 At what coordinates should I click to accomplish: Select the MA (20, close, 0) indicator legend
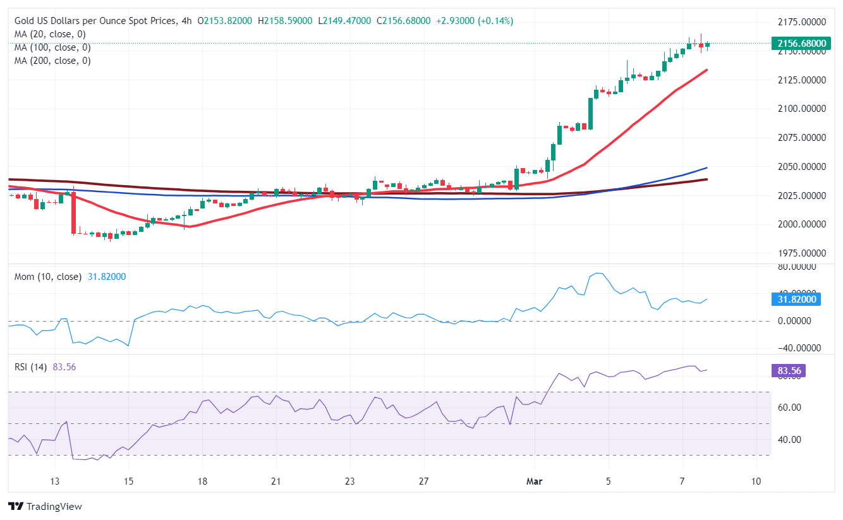(x=47, y=33)
